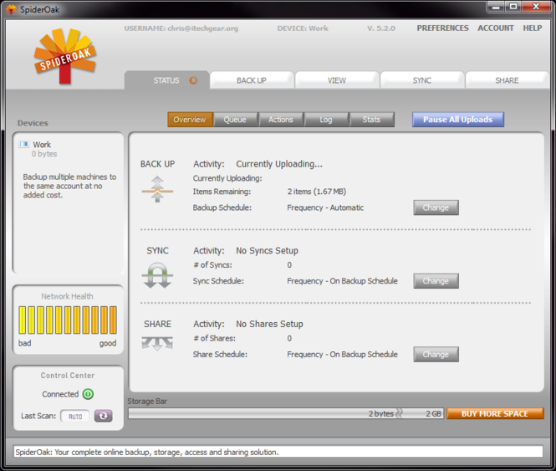The width and height of the screenshot is (556, 471).
Task: Click Pause All Uploads button
Action: point(458,120)
